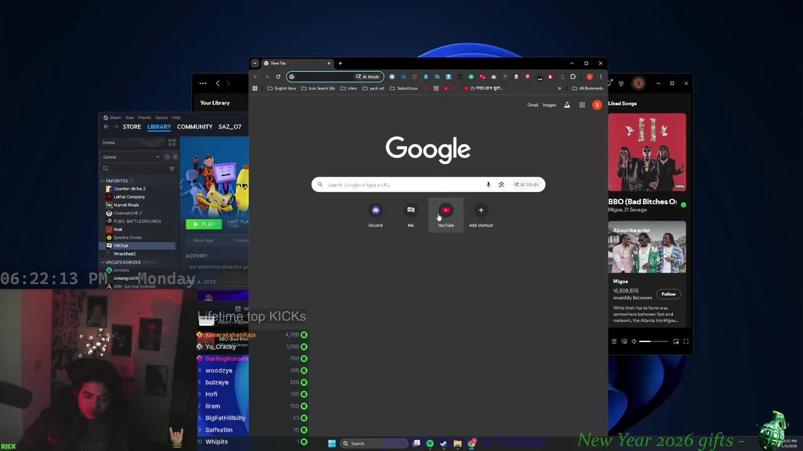Open Chrome tab search dropdown

pyautogui.click(x=255, y=63)
